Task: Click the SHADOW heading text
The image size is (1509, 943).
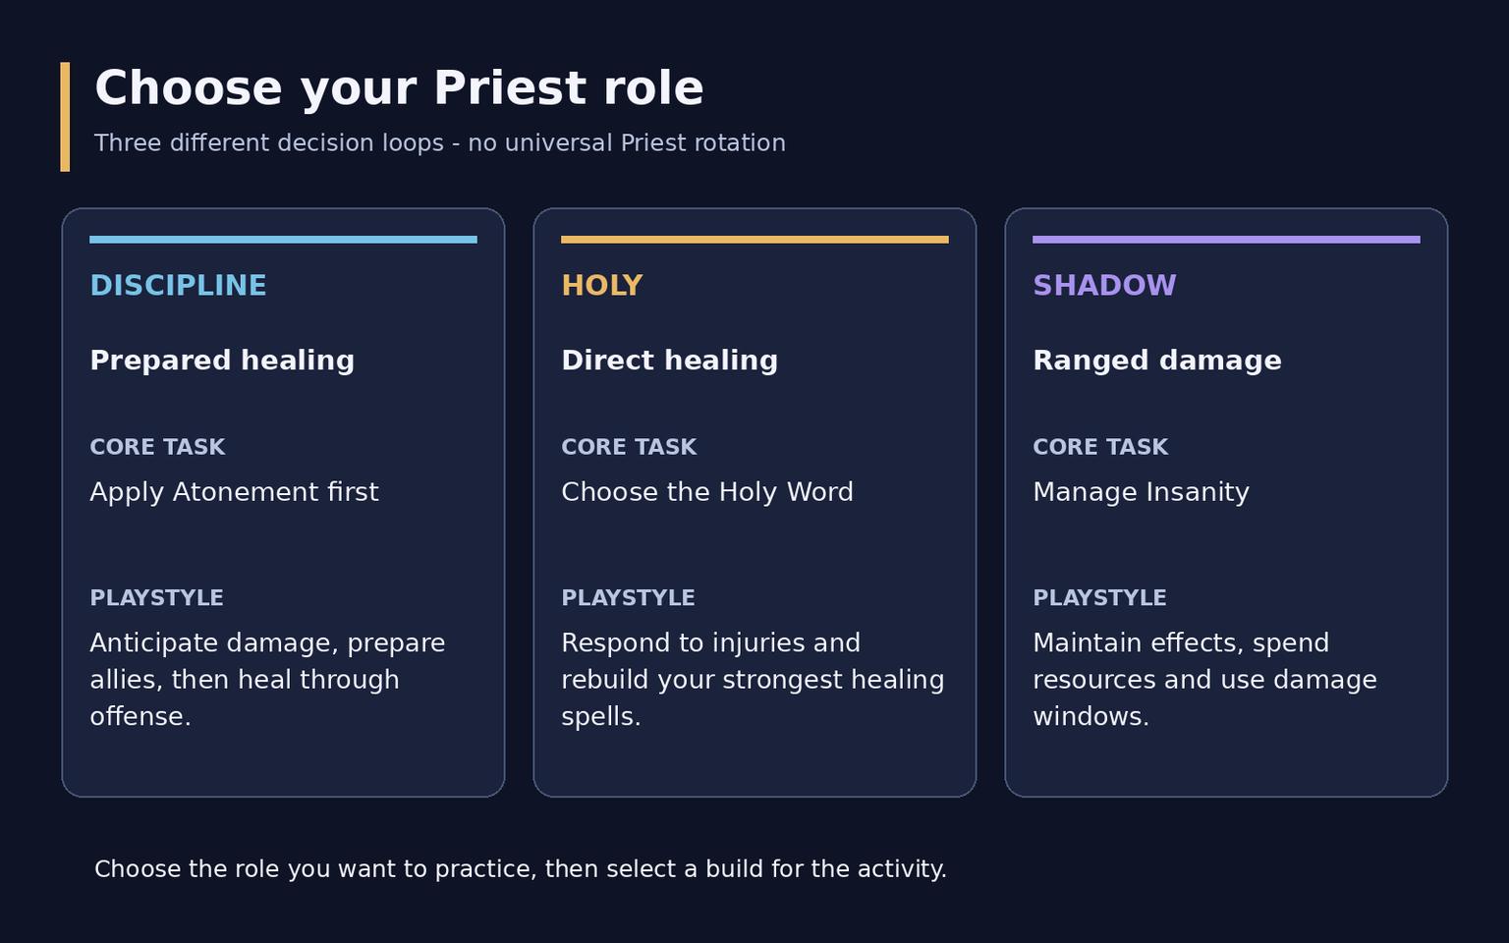Action: 1104,286
